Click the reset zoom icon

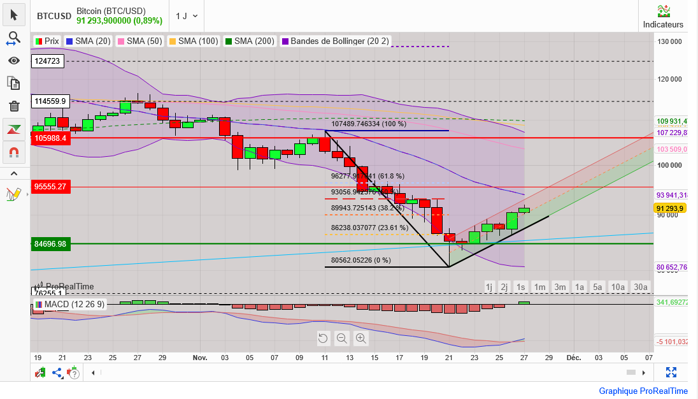[323, 338]
